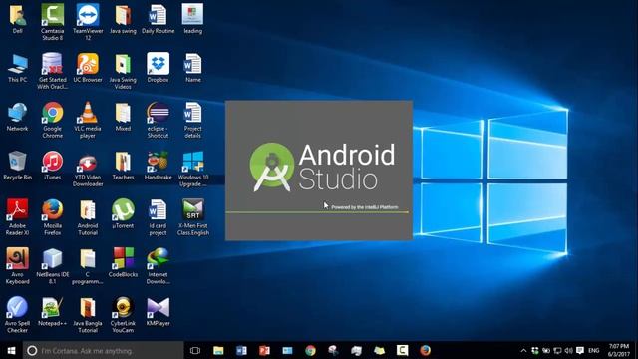The height and width of the screenshot is (359, 638).
Task: Launch µTorrent desktop icon
Action: click(123, 210)
